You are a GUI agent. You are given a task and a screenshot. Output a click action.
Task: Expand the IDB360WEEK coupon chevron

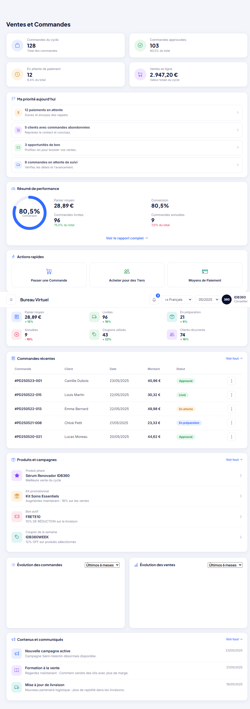(x=241, y=537)
